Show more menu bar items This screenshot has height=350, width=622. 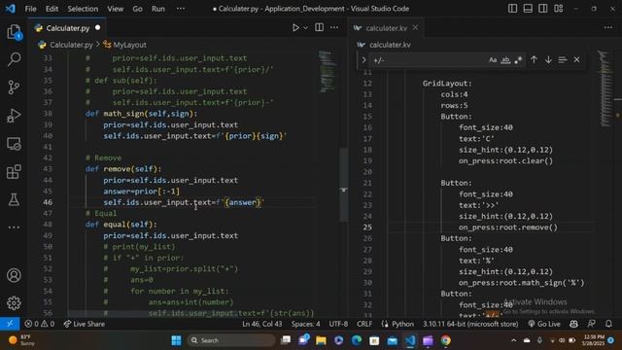181,9
